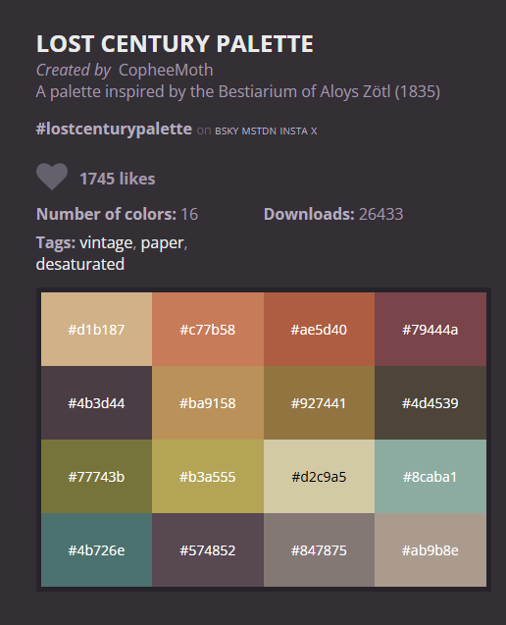Click the #d1b187 tan color swatch

click(96, 330)
